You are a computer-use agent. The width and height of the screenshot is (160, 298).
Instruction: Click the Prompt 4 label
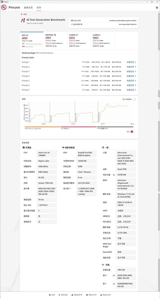[26, 76]
